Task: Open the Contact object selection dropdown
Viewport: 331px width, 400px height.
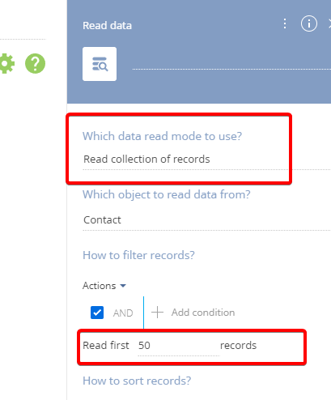Action: pyautogui.click(x=206, y=220)
